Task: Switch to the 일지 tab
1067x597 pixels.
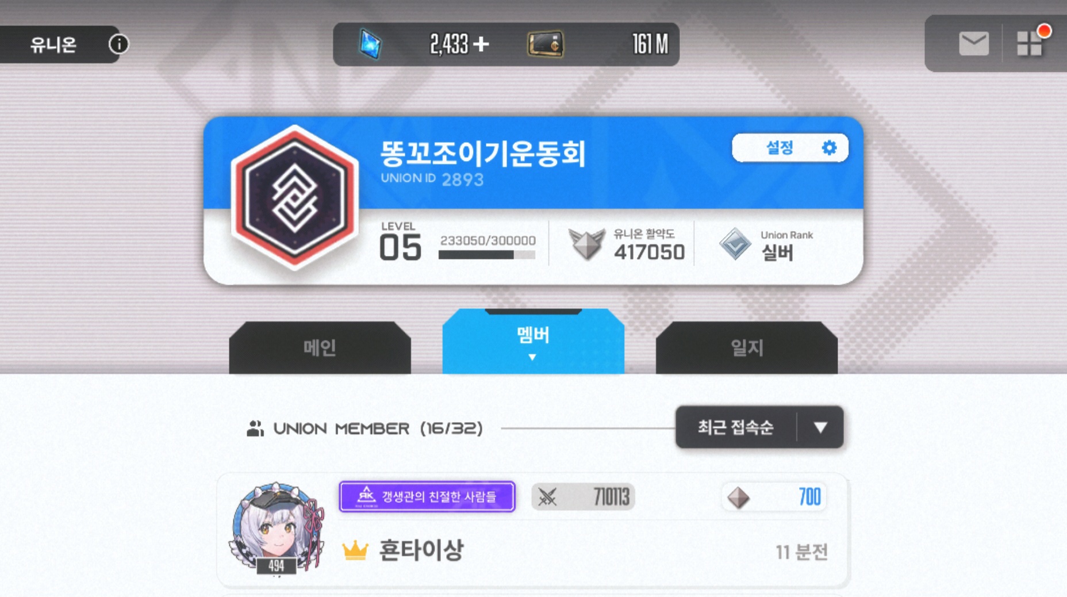Action: (746, 347)
